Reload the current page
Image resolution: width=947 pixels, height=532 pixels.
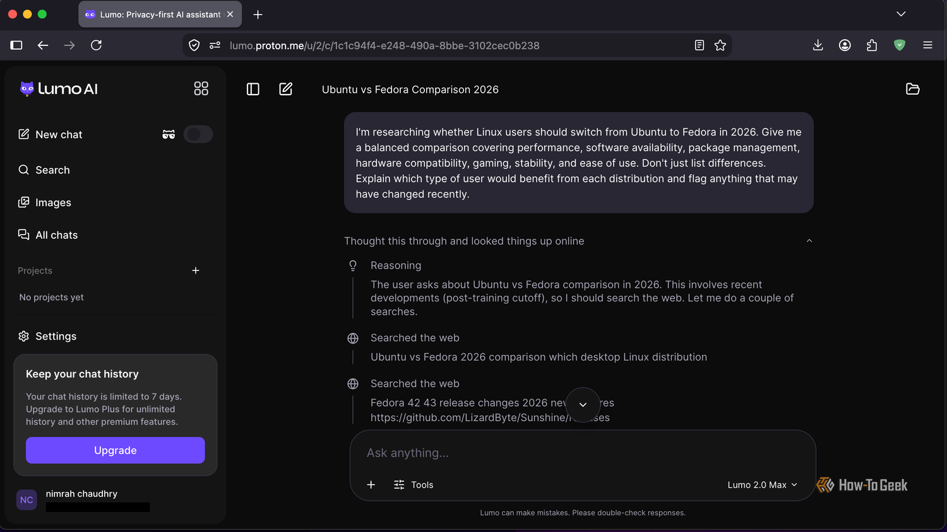pyautogui.click(x=97, y=45)
